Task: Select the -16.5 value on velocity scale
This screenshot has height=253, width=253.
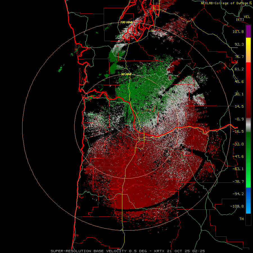Action: point(238,132)
